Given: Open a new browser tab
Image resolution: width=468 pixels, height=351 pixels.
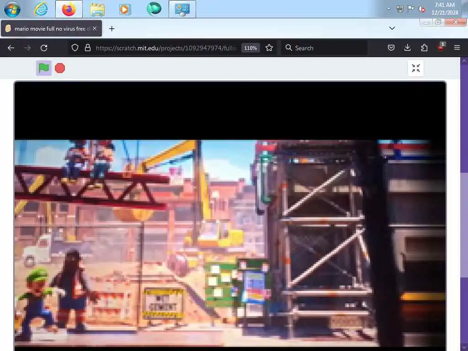Looking at the screenshot, I should 112,29.
